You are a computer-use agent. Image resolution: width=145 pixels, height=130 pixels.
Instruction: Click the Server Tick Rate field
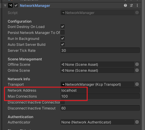[100, 50]
